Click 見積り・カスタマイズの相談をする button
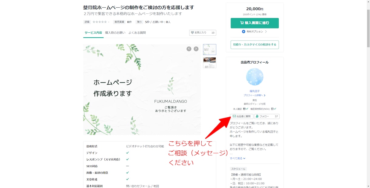370x188 pixels. click(254, 45)
